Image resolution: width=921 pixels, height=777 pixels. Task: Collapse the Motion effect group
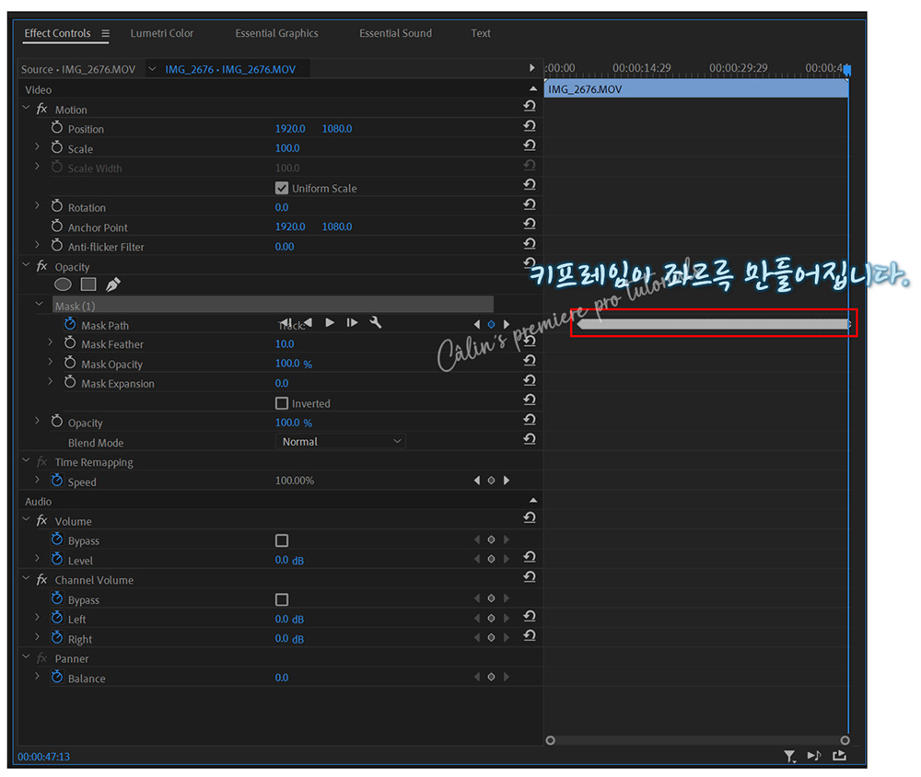(x=26, y=108)
